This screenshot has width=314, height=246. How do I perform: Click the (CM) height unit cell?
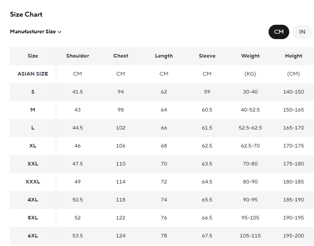click(294, 74)
